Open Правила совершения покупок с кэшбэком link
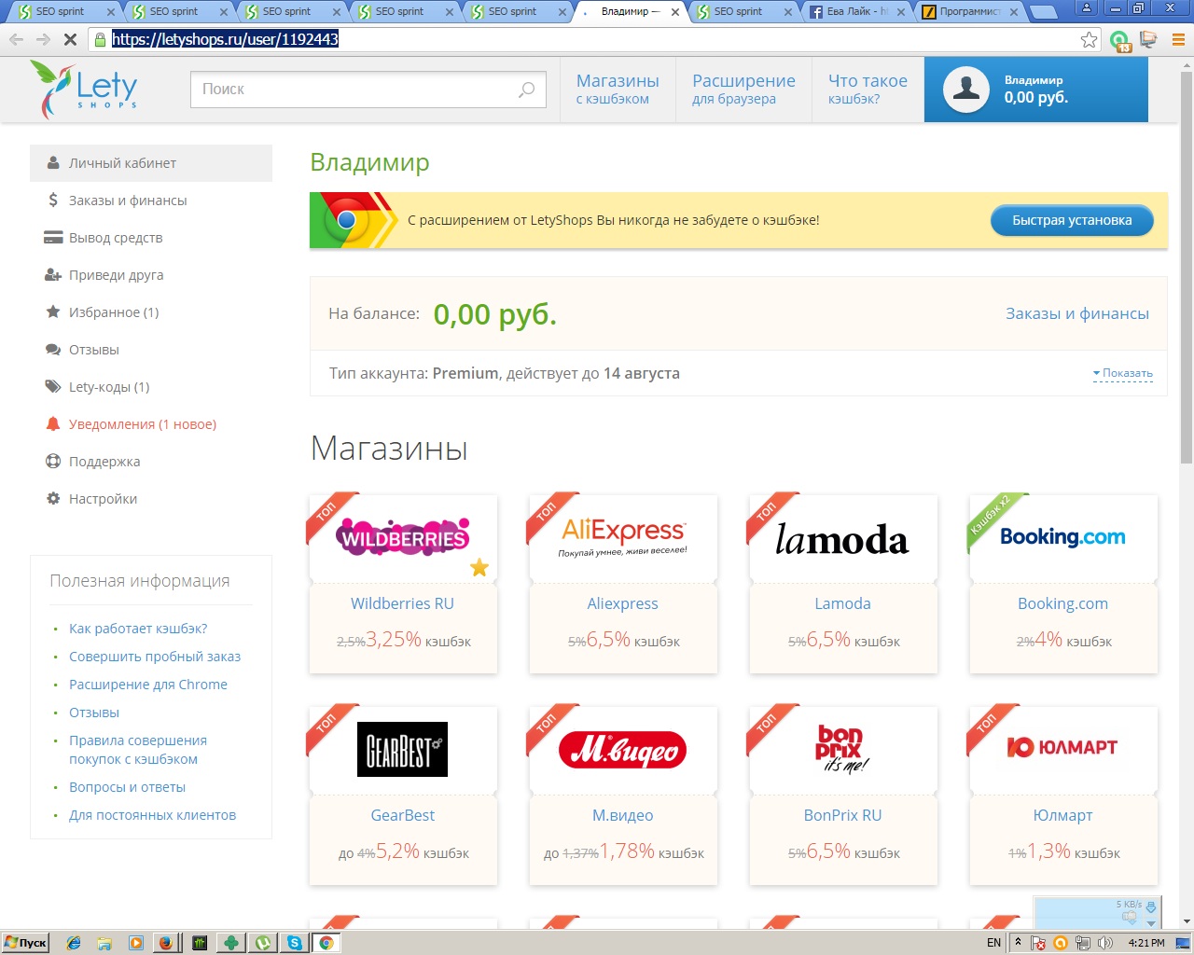Screen dimensions: 1194x955 (x=138, y=750)
